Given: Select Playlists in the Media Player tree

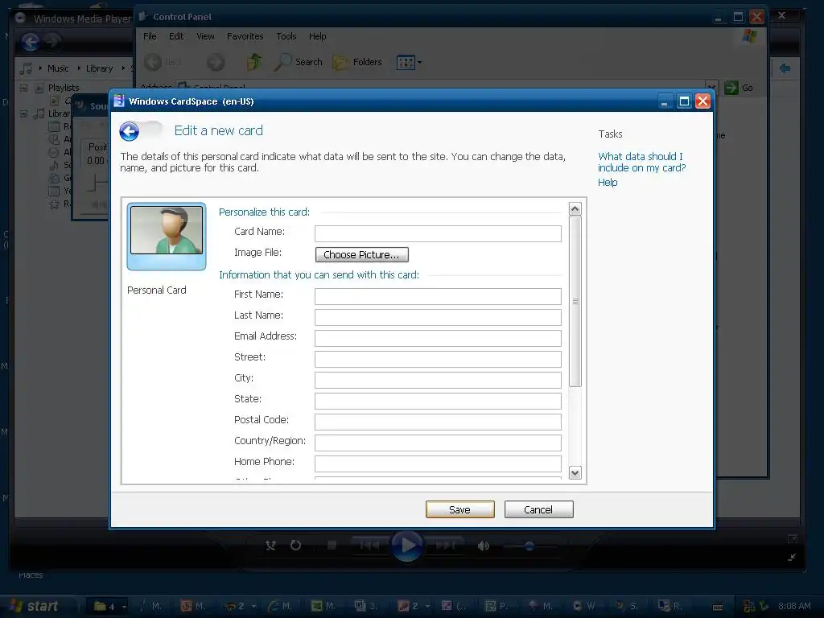Looking at the screenshot, I should pos(64,88).
